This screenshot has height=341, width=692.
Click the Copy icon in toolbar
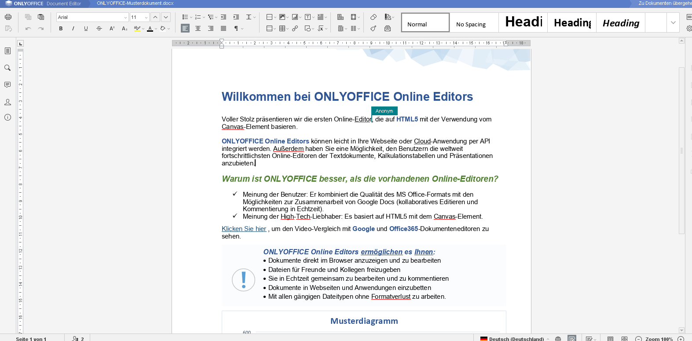[28, 17]
